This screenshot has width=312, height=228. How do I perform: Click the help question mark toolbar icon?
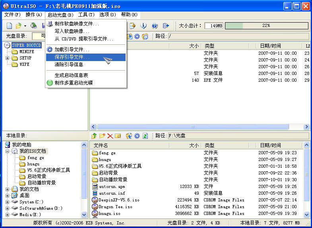pyautogui.click(x=155, y=26)
